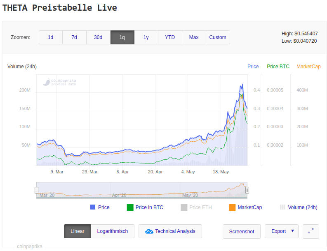
Task: Toggle the orange MarketCap legend series
Action: pos(245,207)
